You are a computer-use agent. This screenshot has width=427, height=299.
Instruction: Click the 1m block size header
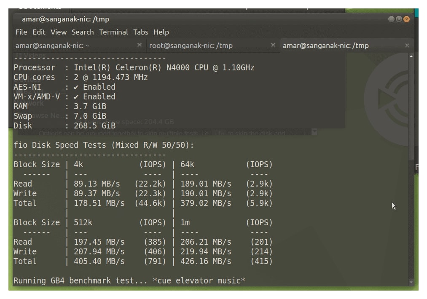click(185, 222)
